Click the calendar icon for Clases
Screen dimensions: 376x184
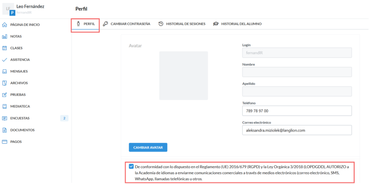click(5, 48)
